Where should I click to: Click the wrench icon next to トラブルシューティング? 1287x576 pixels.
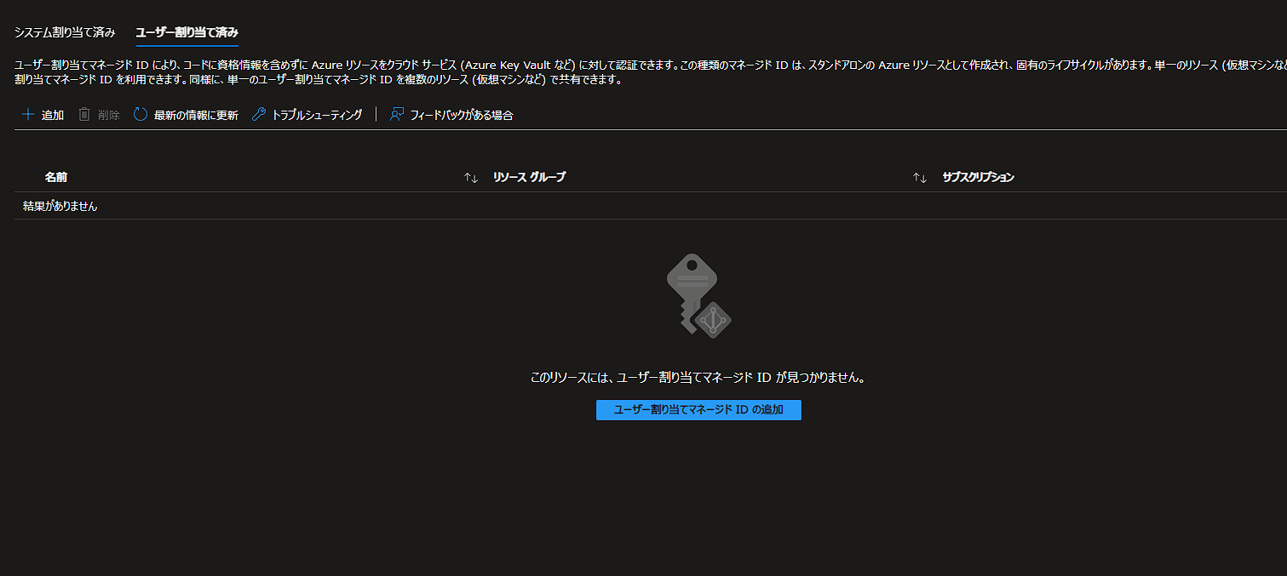(x=257, y=113)
